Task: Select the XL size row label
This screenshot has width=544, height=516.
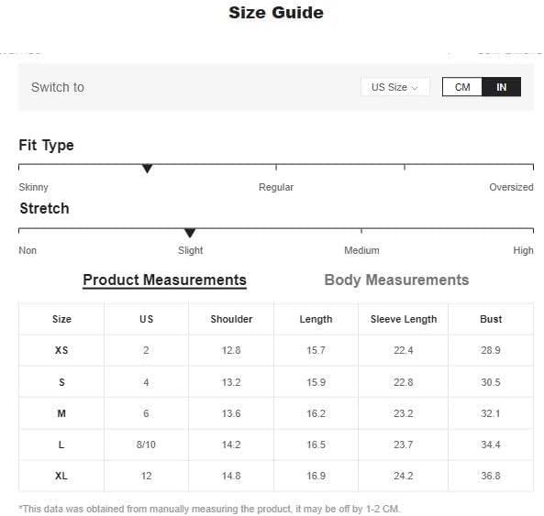Action: (x=61, y=476)
